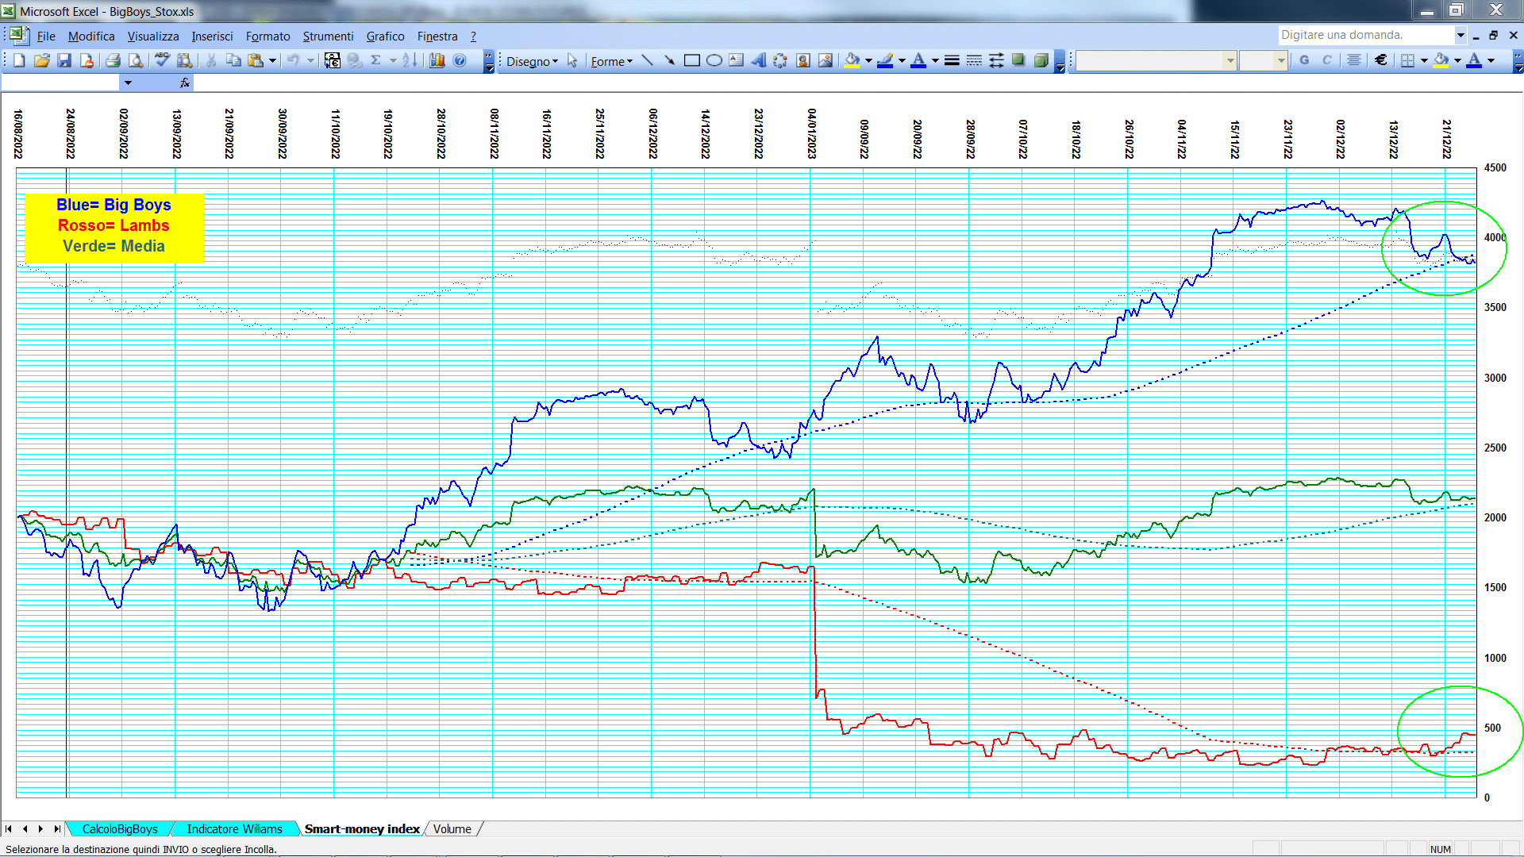Open the Visualizza menu
Image resolution: width=1524 pixels, height=857 pixels.
tap(153, 37)
